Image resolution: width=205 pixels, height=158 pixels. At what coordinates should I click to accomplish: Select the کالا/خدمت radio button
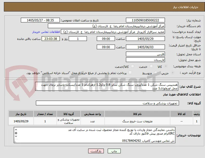coord(132,66)
